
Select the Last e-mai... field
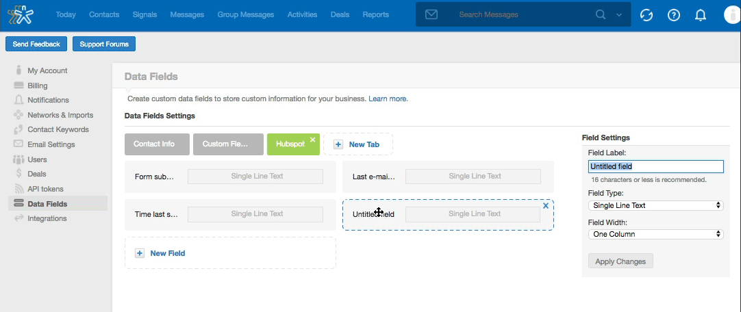tap(448, 177)
